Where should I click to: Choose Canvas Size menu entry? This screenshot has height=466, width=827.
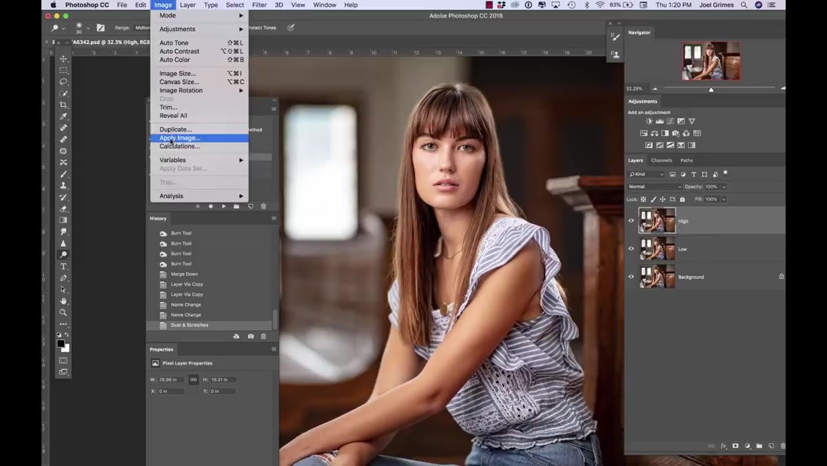point(199,82)
